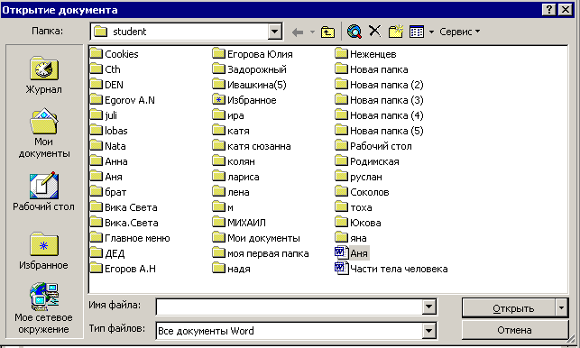The height and width of the screenshot is (348, 580).
Task: Select the DEN folder
Action: coord(107,85)
